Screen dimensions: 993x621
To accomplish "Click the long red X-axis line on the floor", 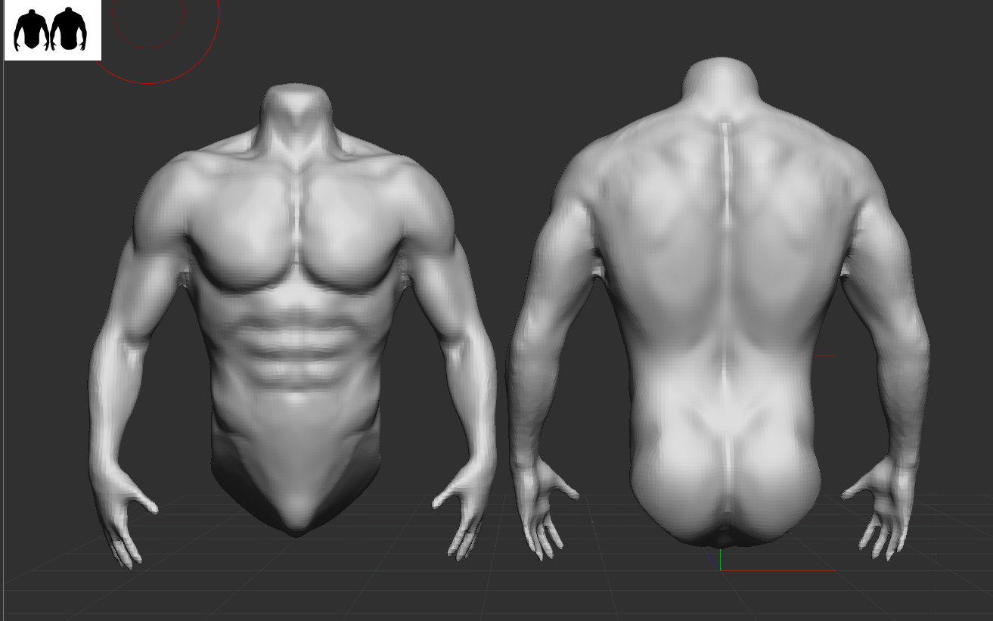I will point(779,570).
